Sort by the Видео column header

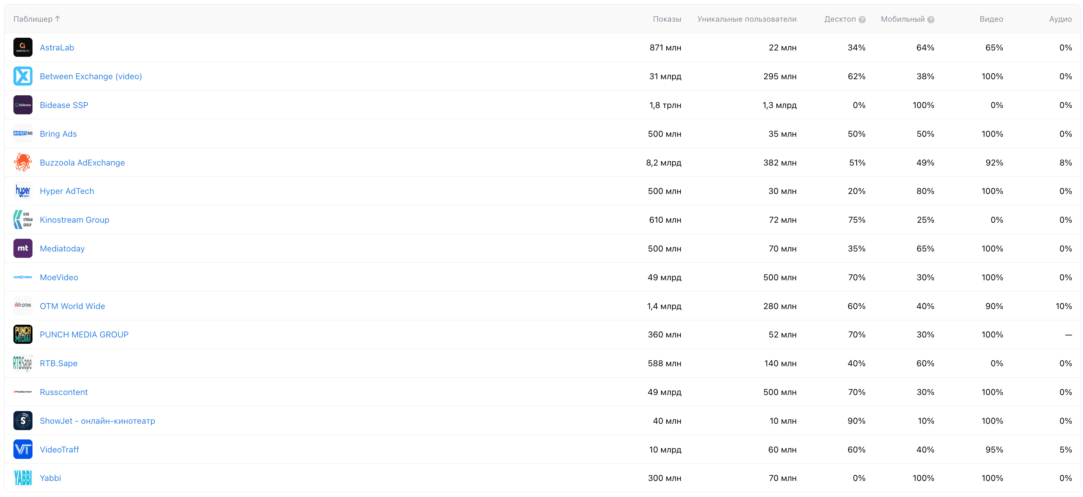click(991, 19)
